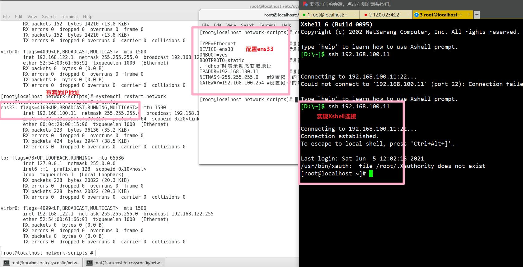523x267 pixels.
Task: Open View menu in the back terminal window
Action: (x=32, y=16)
